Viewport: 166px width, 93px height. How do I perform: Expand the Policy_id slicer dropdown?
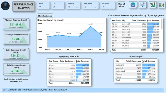(x=77, y=7)
